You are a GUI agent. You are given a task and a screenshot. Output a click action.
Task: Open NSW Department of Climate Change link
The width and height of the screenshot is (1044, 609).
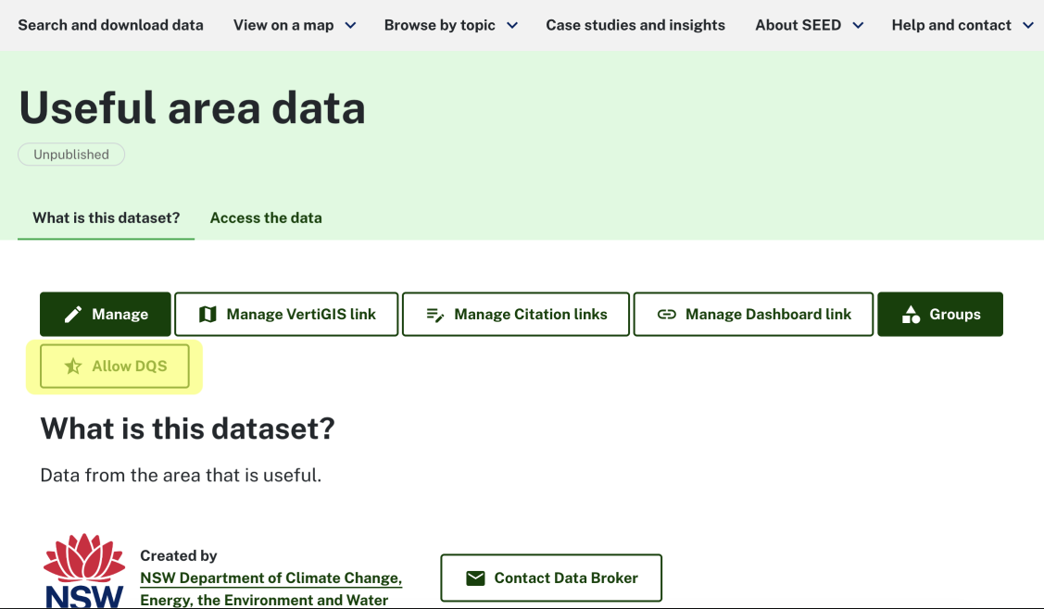click(271, 589)
